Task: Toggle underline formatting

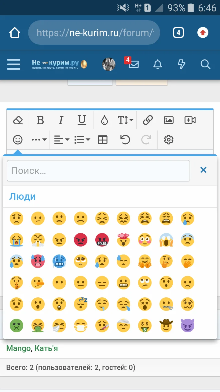Action: [x=82, y=120]
